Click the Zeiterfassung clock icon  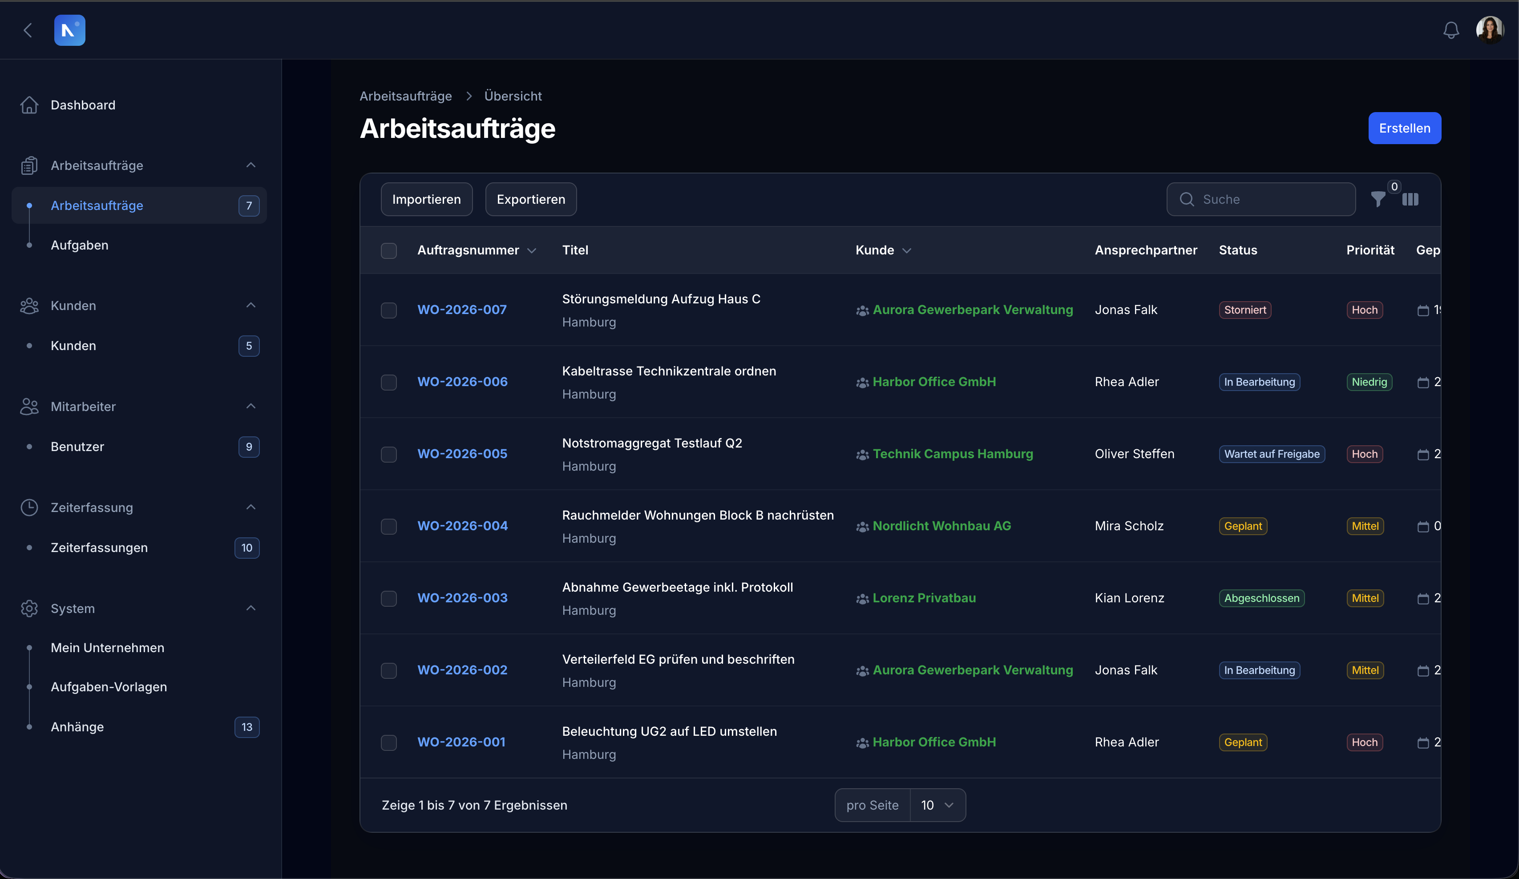coord(29,507)
